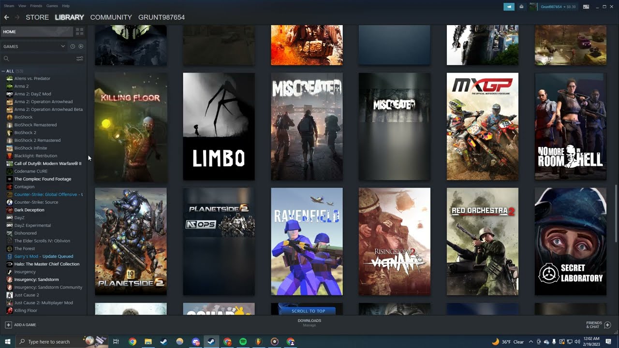The height and width of the screenshot is (348, 619).
Task: Click the HOME button in sidebar
Action: coord(36,31)
